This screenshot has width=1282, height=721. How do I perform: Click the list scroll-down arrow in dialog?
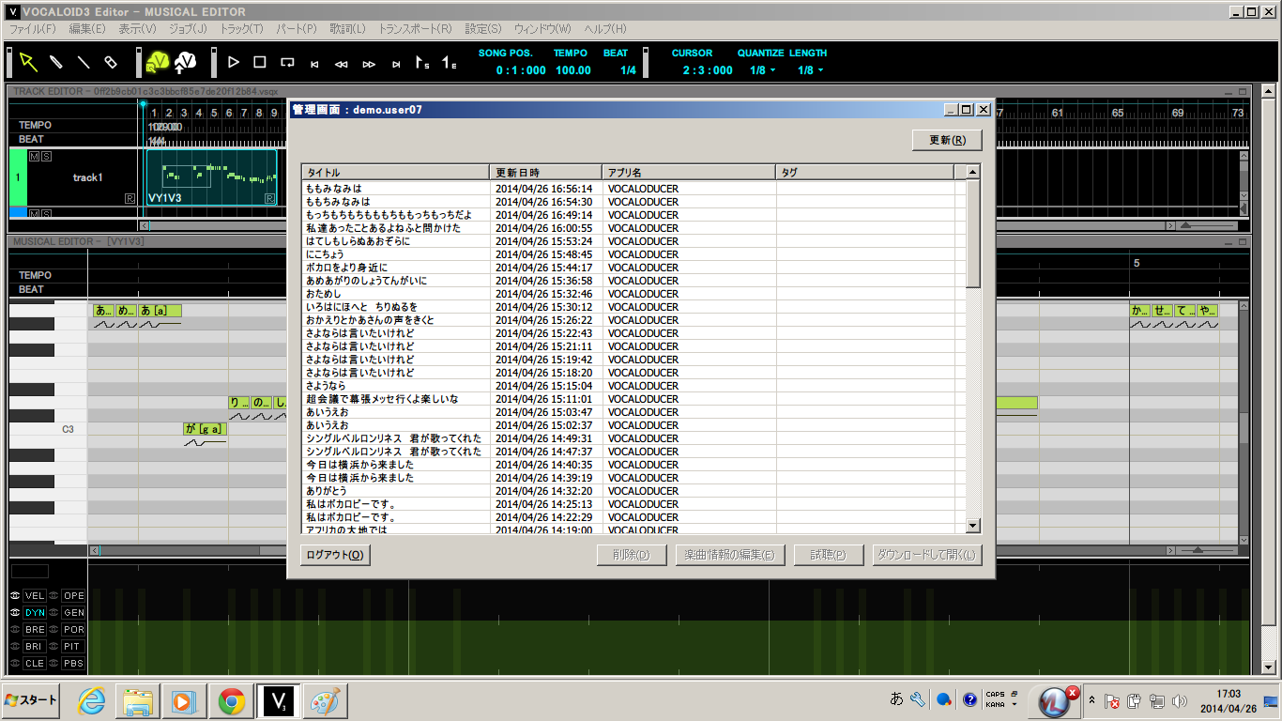click(973, 527)
